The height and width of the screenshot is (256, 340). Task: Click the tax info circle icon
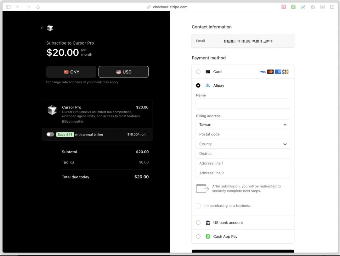coord(72,163)
